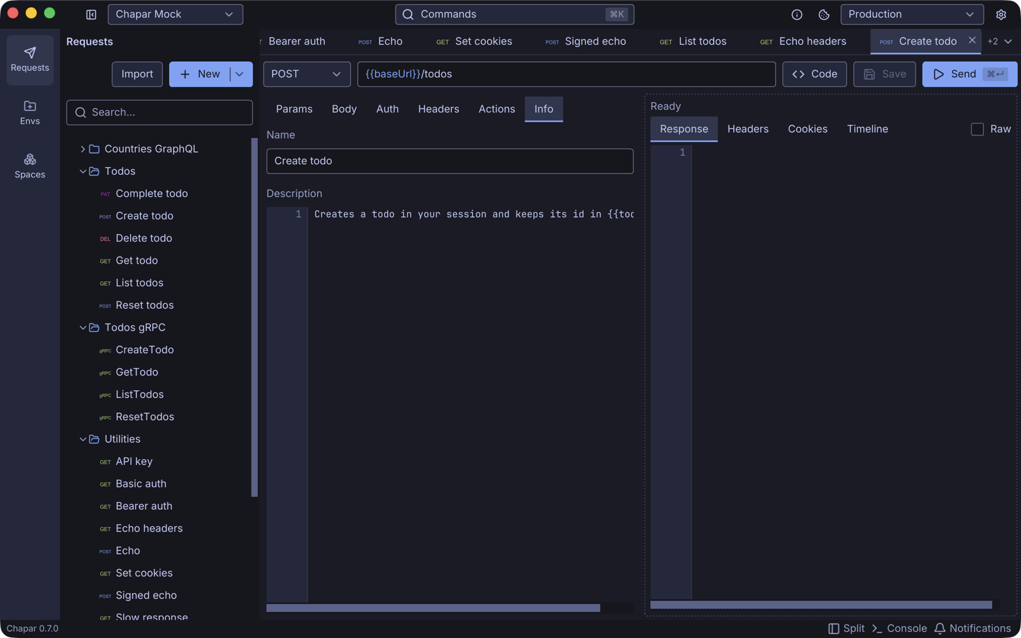Select the Info tab
This screenshot has width=1021, height=638.
(x=544, y=109)
